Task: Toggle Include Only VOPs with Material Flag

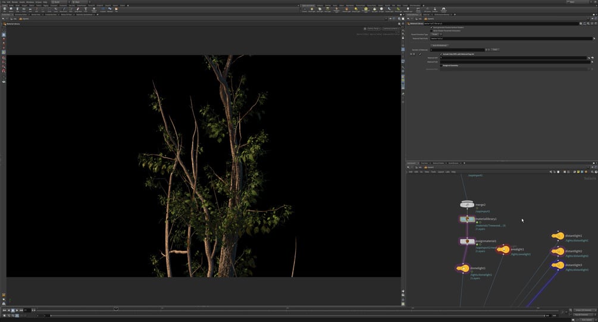Action: click(442, 54)
